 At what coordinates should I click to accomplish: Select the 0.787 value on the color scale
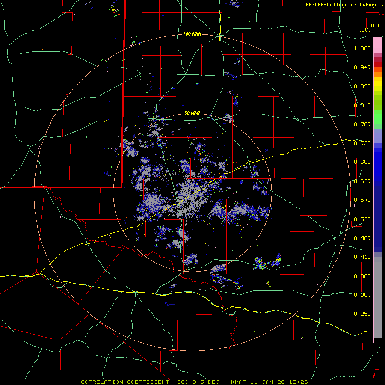(362, 124)
